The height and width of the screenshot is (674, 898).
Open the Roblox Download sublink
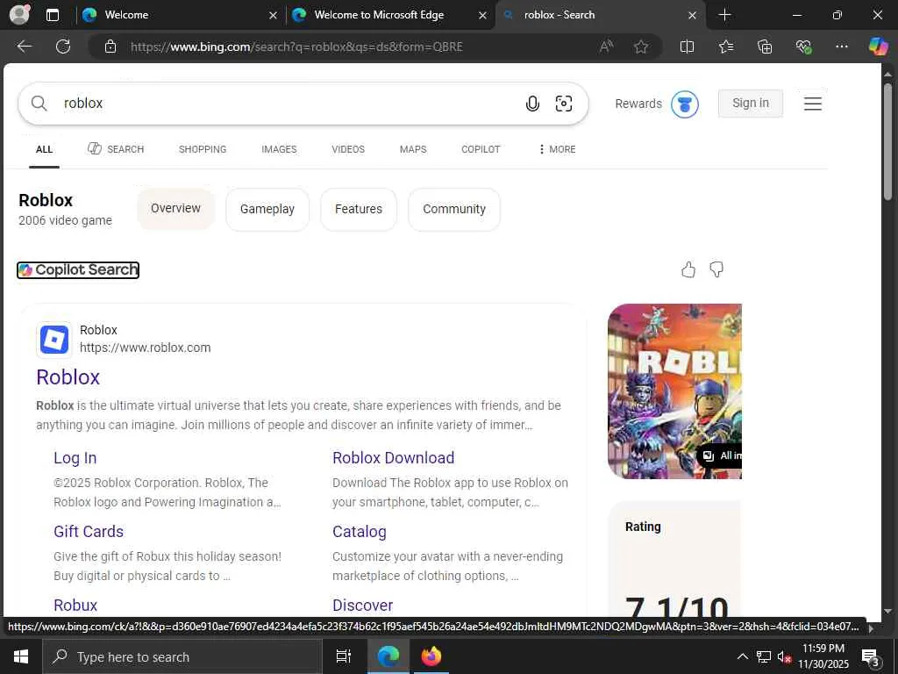tap(394, 458)
